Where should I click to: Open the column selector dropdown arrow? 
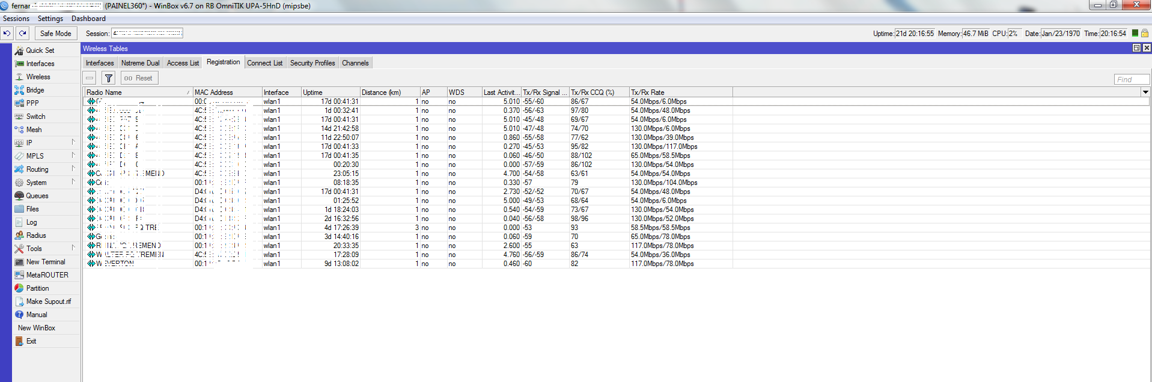(x=1145, y=92)
